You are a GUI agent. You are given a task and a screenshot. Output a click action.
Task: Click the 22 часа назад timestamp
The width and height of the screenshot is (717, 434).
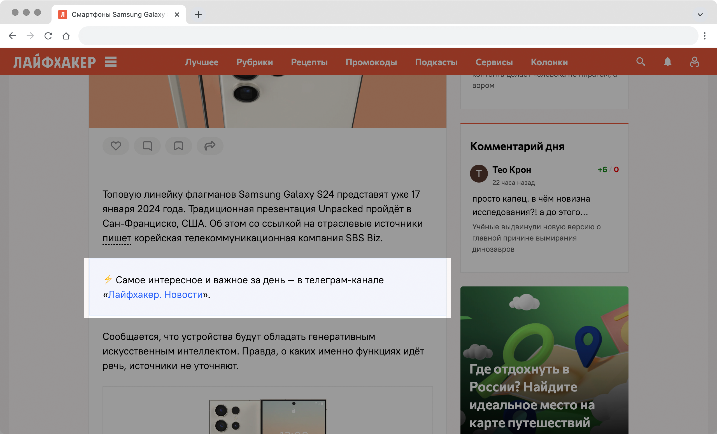point(514,183)
